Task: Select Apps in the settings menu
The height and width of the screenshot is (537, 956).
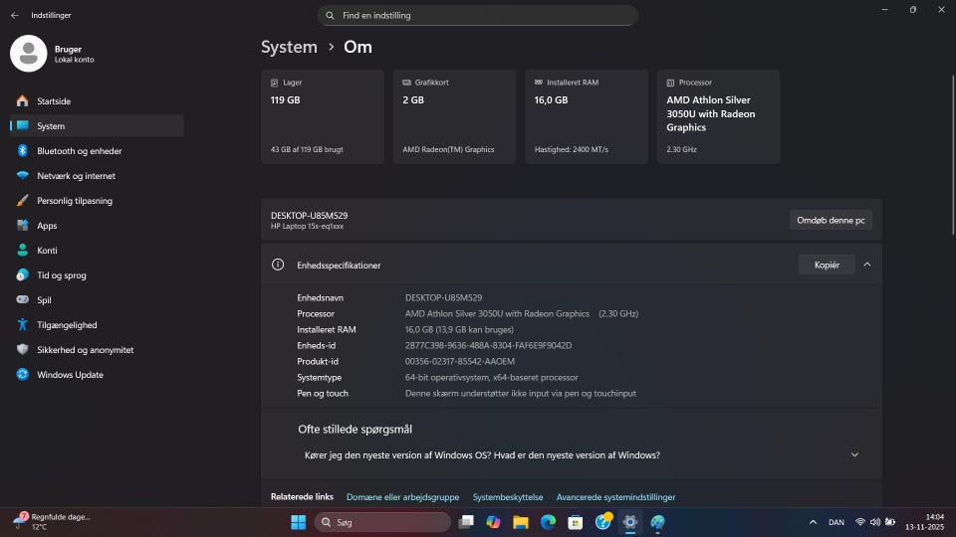Action: click(47, 226)
